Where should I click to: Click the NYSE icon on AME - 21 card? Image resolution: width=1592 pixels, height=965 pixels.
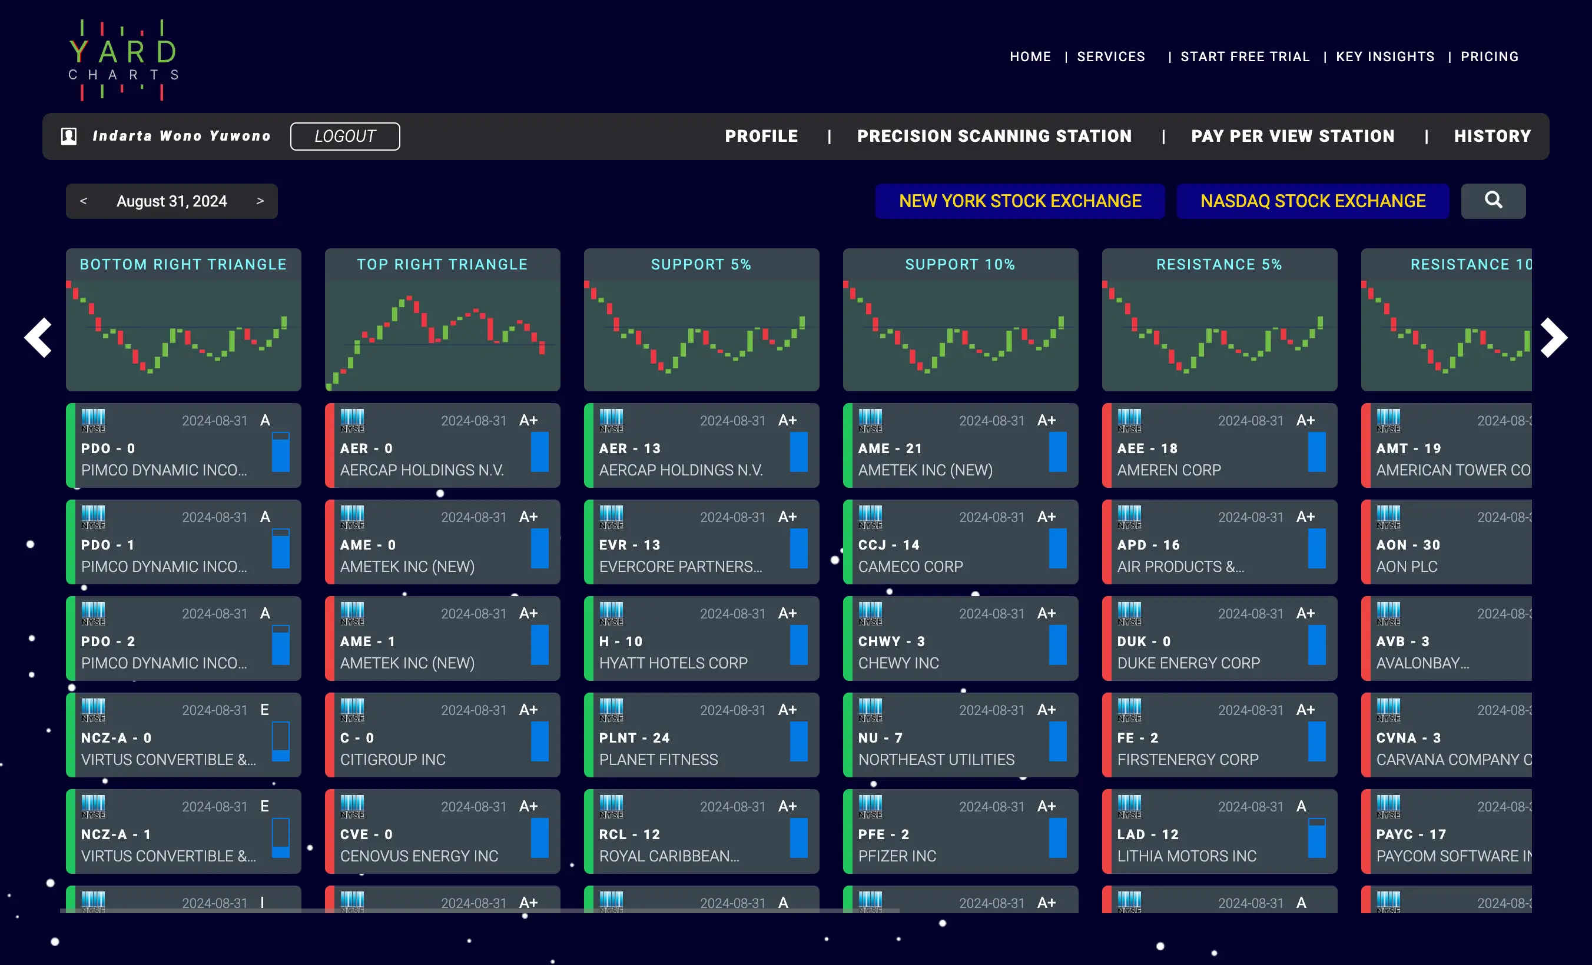pos(870,421)
